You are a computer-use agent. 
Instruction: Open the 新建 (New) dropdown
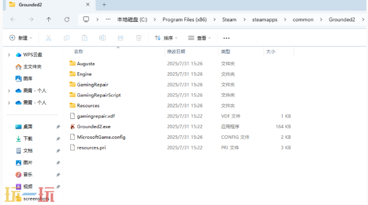pyautogui.click(x=21, y=38)
